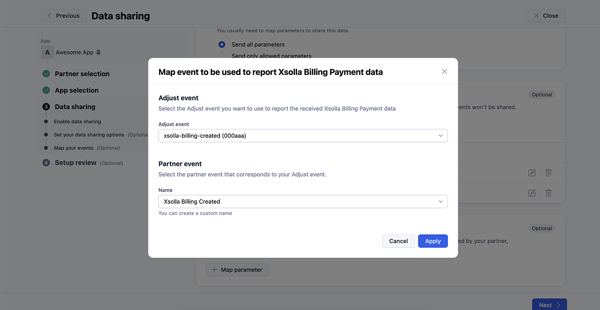Select the Send only allowed parameters option
Image resolution: width=600 pixels, height=310 pixels.
point(222,56)
